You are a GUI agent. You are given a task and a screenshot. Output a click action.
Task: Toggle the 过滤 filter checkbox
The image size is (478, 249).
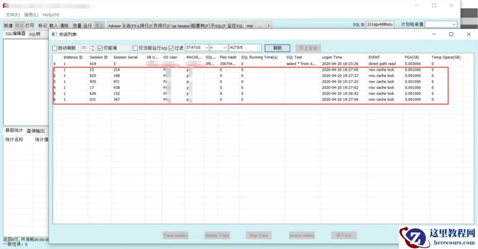pyautogui.click(x=172, y=48)
